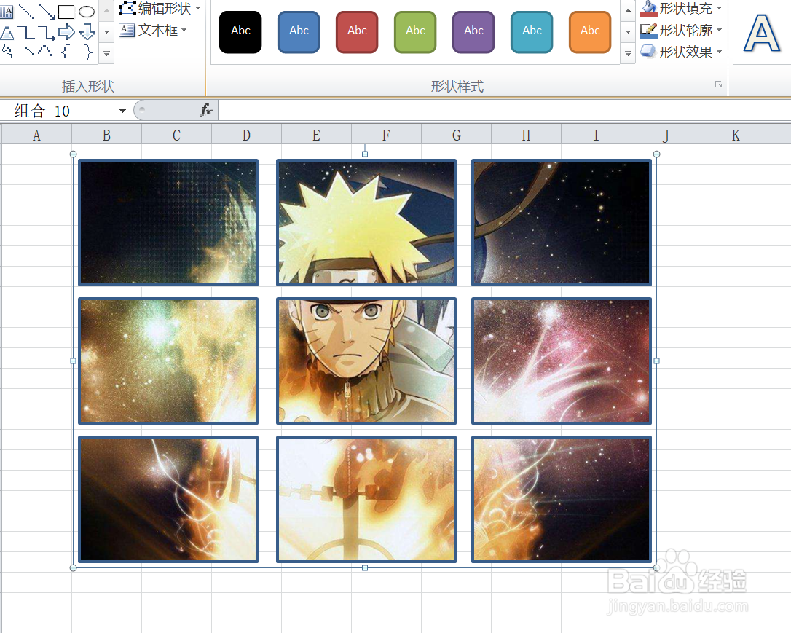
Task: Click into the formula bar
Action: point(503,110)
